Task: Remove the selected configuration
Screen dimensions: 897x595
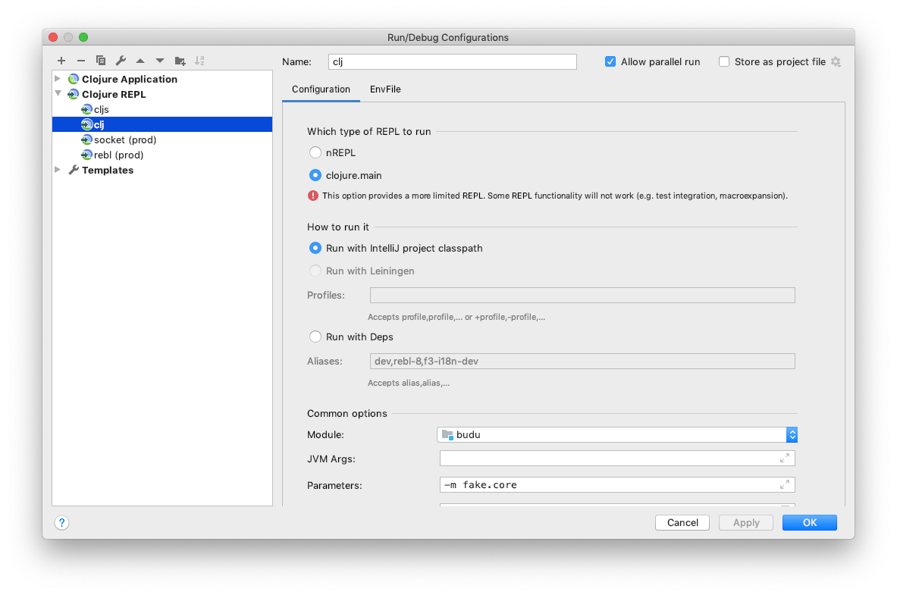Action: [x=81, y=61]
